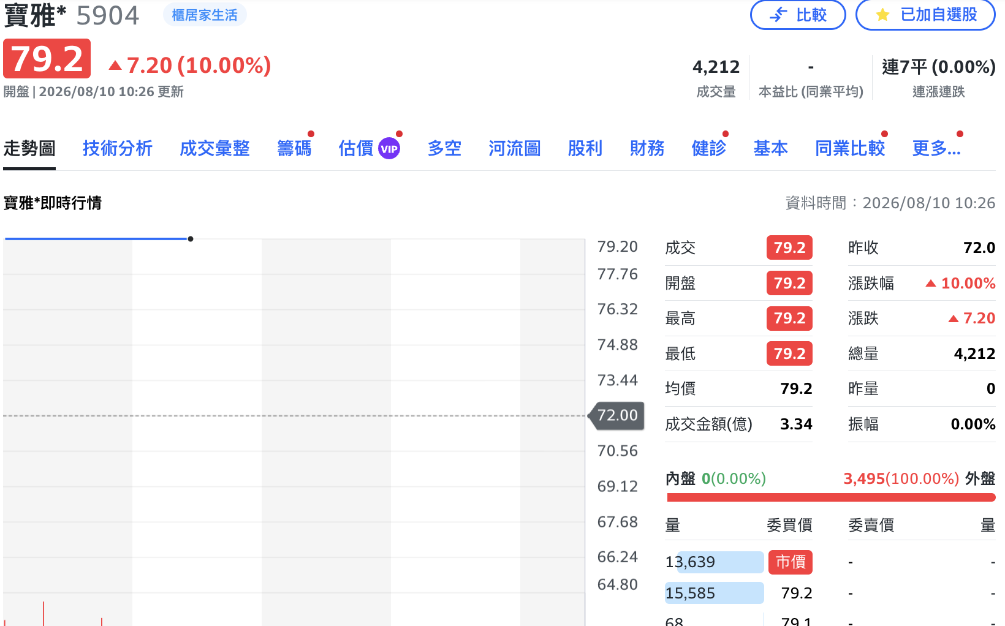Click the 總量 4,212 value
The width and height of the screenshot is (1005, 626).
tap(975, 353)
